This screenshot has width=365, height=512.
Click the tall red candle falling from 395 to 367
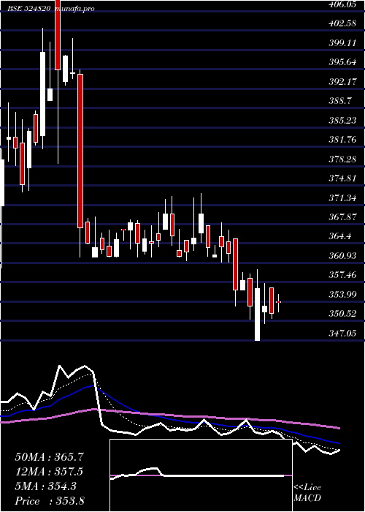[80, 151]
